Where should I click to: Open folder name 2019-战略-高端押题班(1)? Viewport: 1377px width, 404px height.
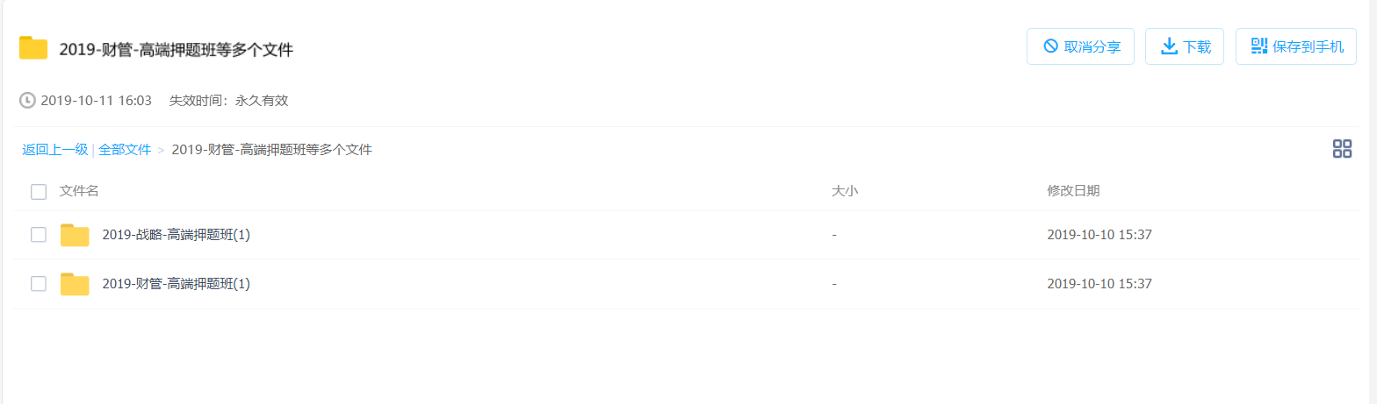177,235
